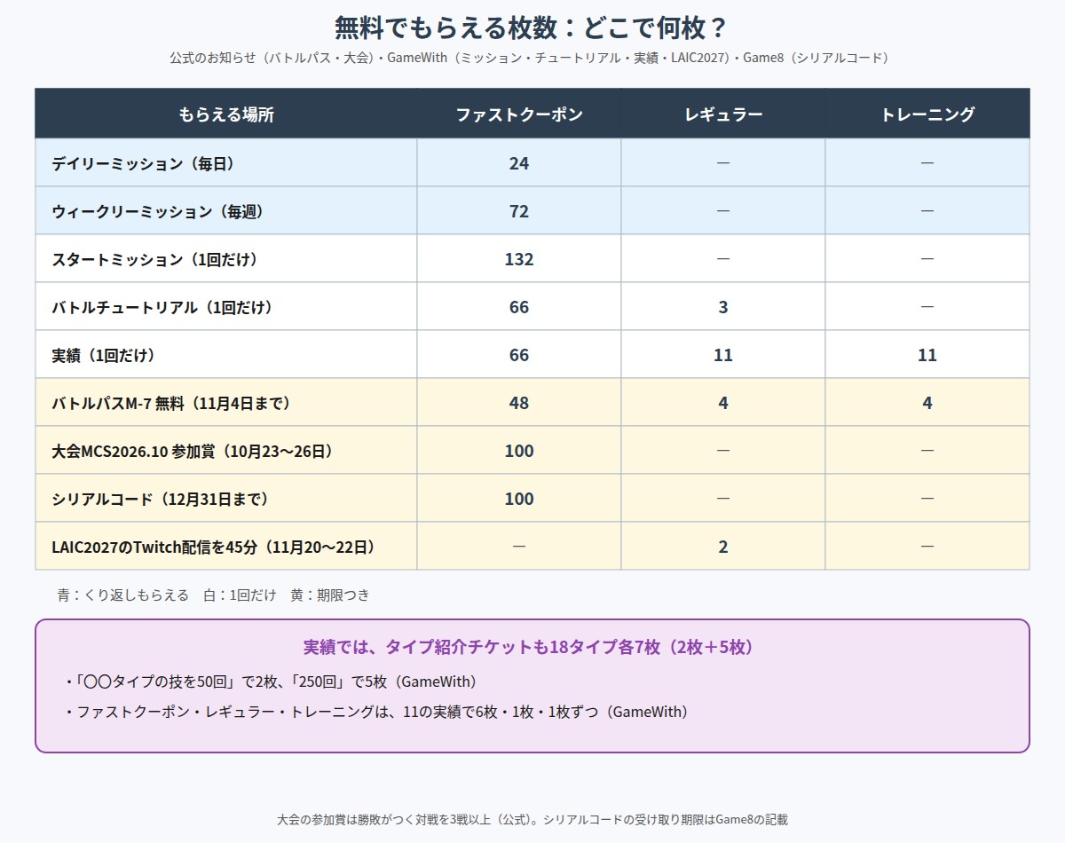Click トレーニング value 4 for バトルパスM-7
Image resolution: width=1065 pixels, height=843 pixels.
tap(927, 403)
